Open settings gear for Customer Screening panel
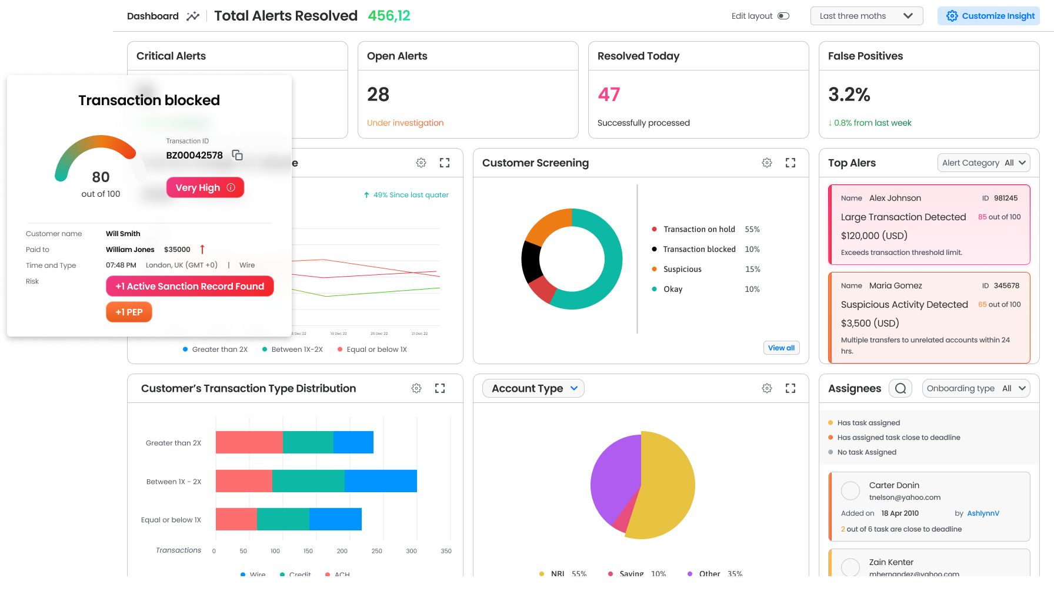Screen dimensions: 1054x595 767,163
